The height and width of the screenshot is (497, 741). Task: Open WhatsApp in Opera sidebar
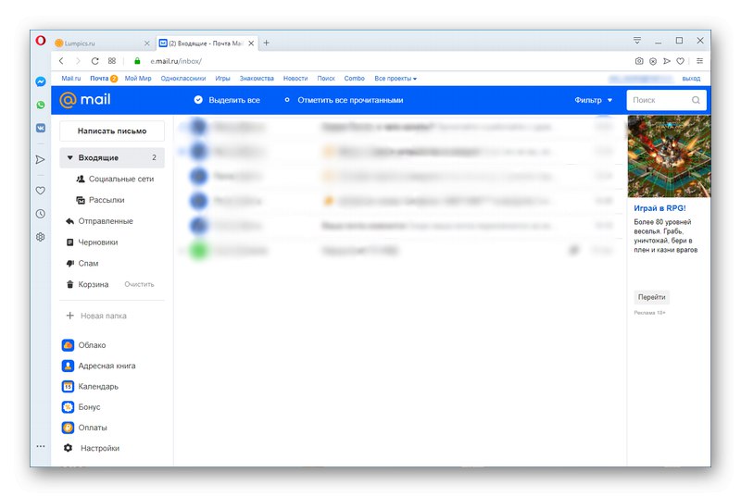click(41, 105)
